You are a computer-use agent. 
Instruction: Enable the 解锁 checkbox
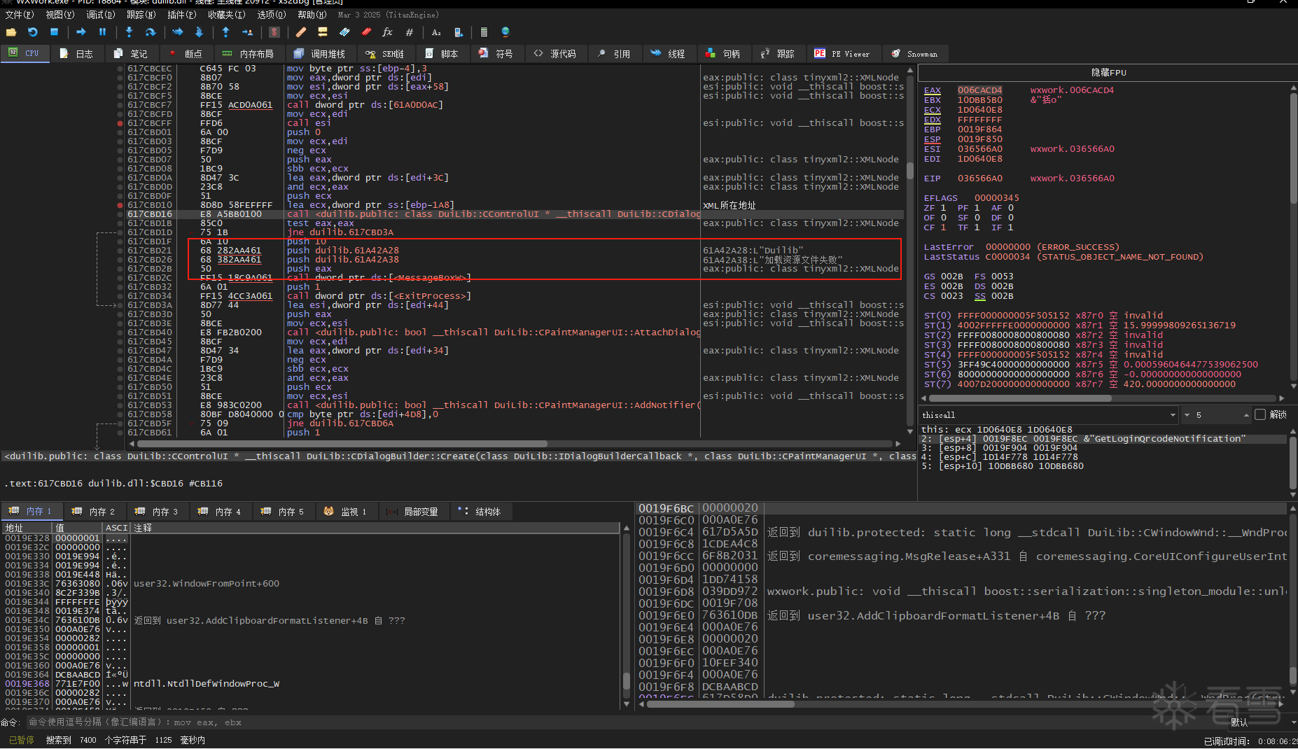(x=1260, y=415)
